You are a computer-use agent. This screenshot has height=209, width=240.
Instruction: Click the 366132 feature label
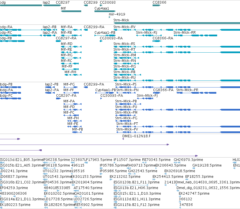pos(185,199)
